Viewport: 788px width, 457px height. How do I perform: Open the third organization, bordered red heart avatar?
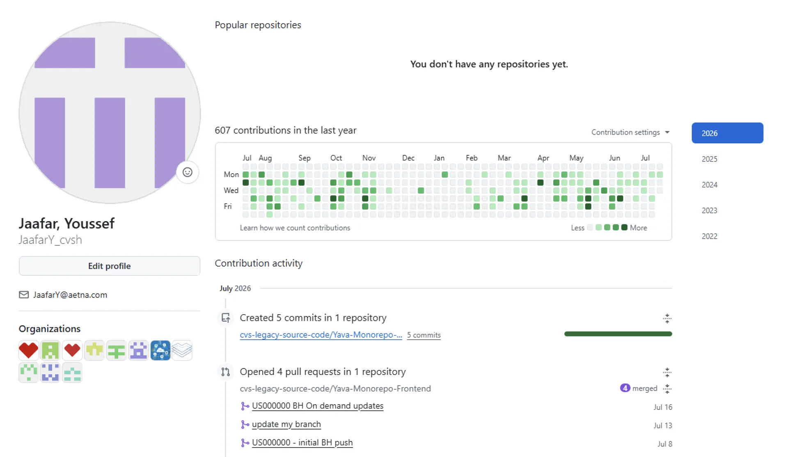pos(72,350)
